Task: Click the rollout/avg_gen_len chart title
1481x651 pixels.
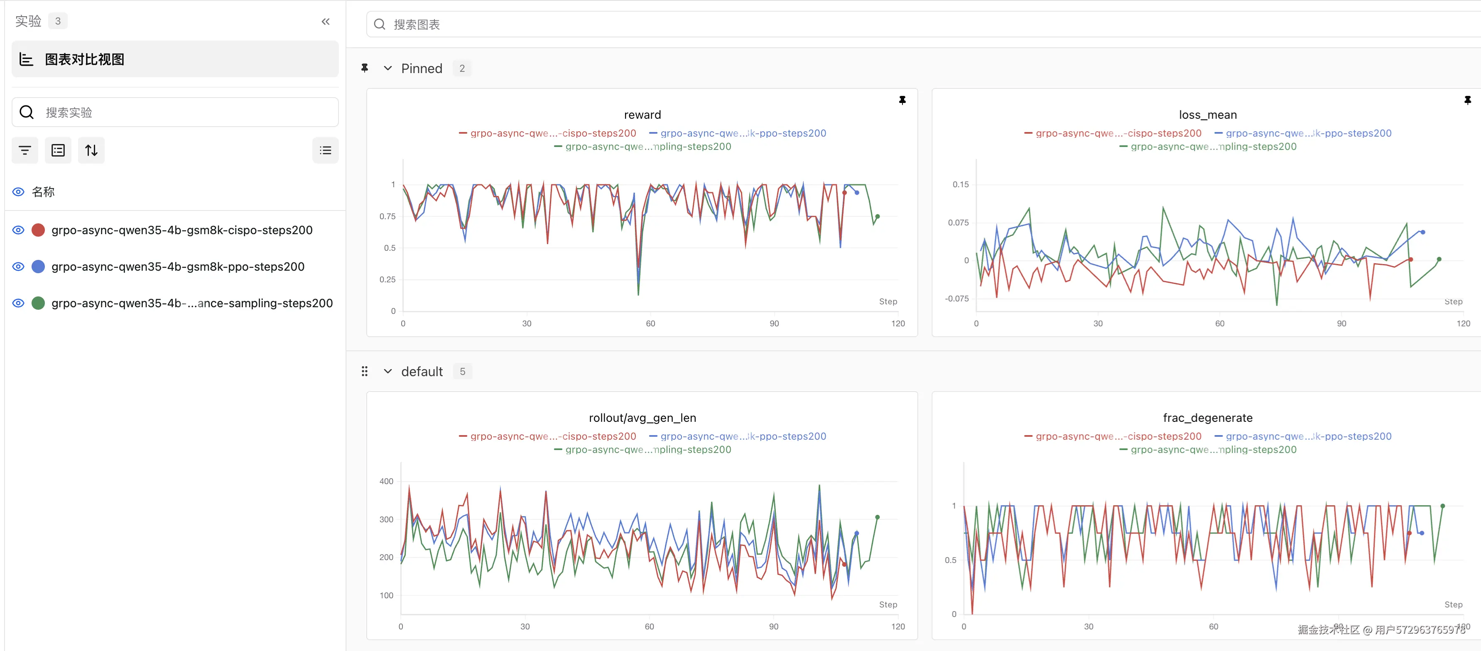Action: coord(642,418)
